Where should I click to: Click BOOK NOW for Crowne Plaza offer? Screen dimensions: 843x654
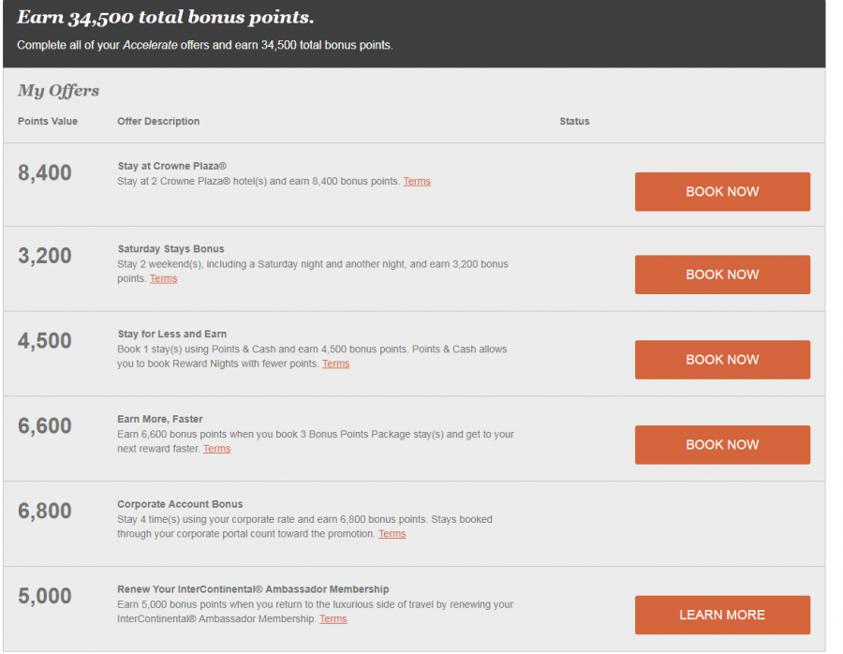(x=722, y=192)
